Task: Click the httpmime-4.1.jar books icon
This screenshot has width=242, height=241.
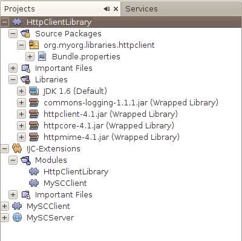Action: click(34, 137)
